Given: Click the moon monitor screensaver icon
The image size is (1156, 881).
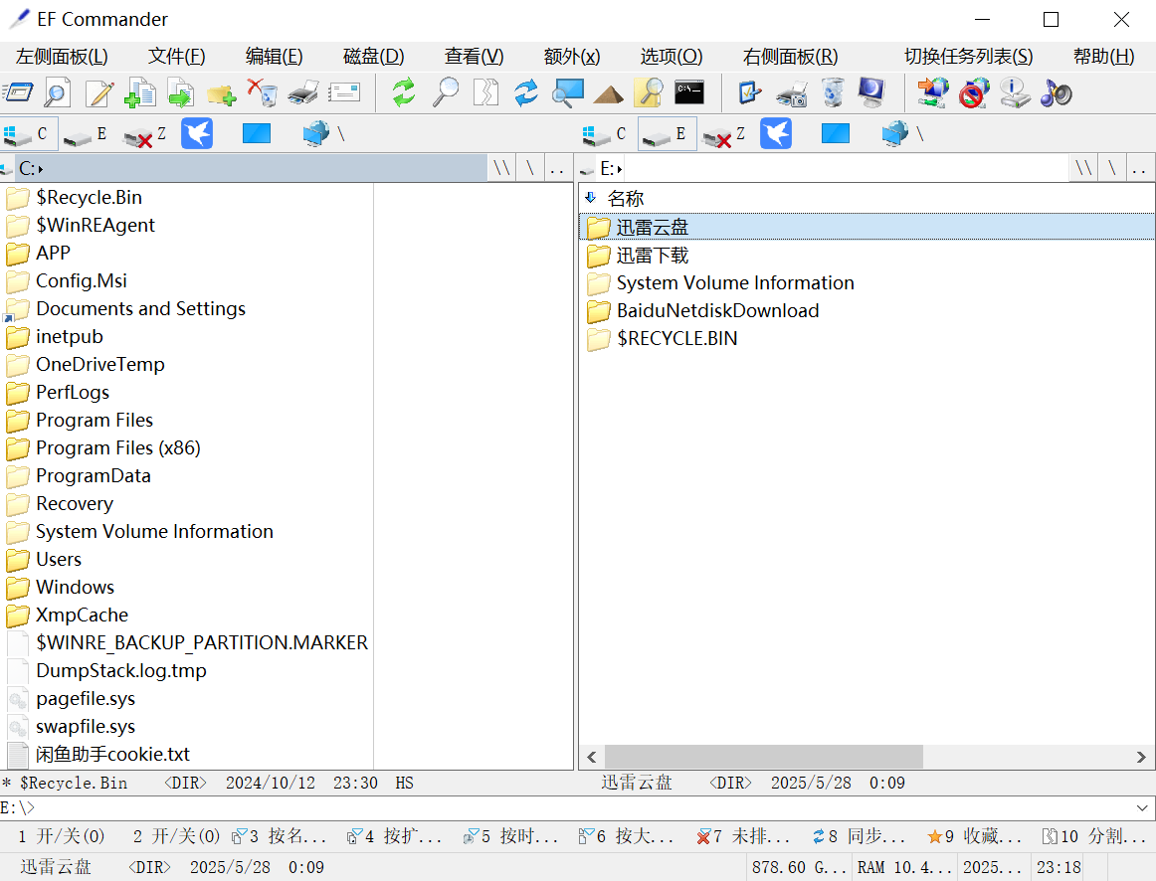Looking at the screenshot, I should [x=871, y=92].
